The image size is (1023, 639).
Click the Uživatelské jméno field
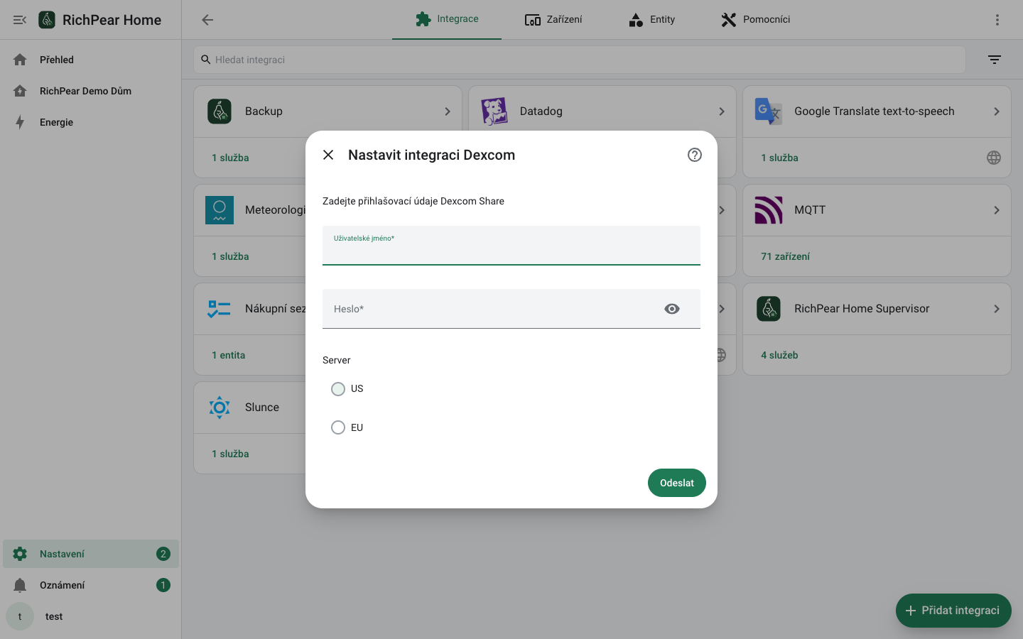[x=511, y=246]
